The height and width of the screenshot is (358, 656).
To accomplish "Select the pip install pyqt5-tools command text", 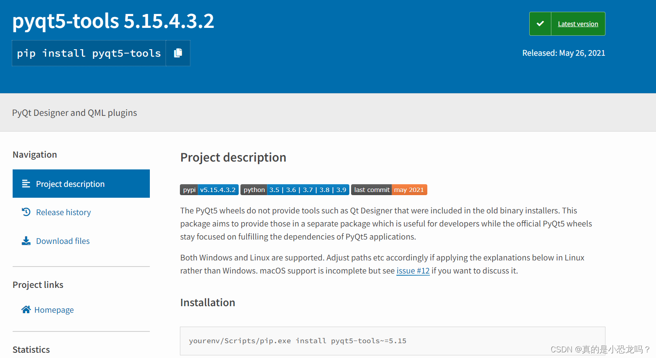I will click(x=89, y=53).
